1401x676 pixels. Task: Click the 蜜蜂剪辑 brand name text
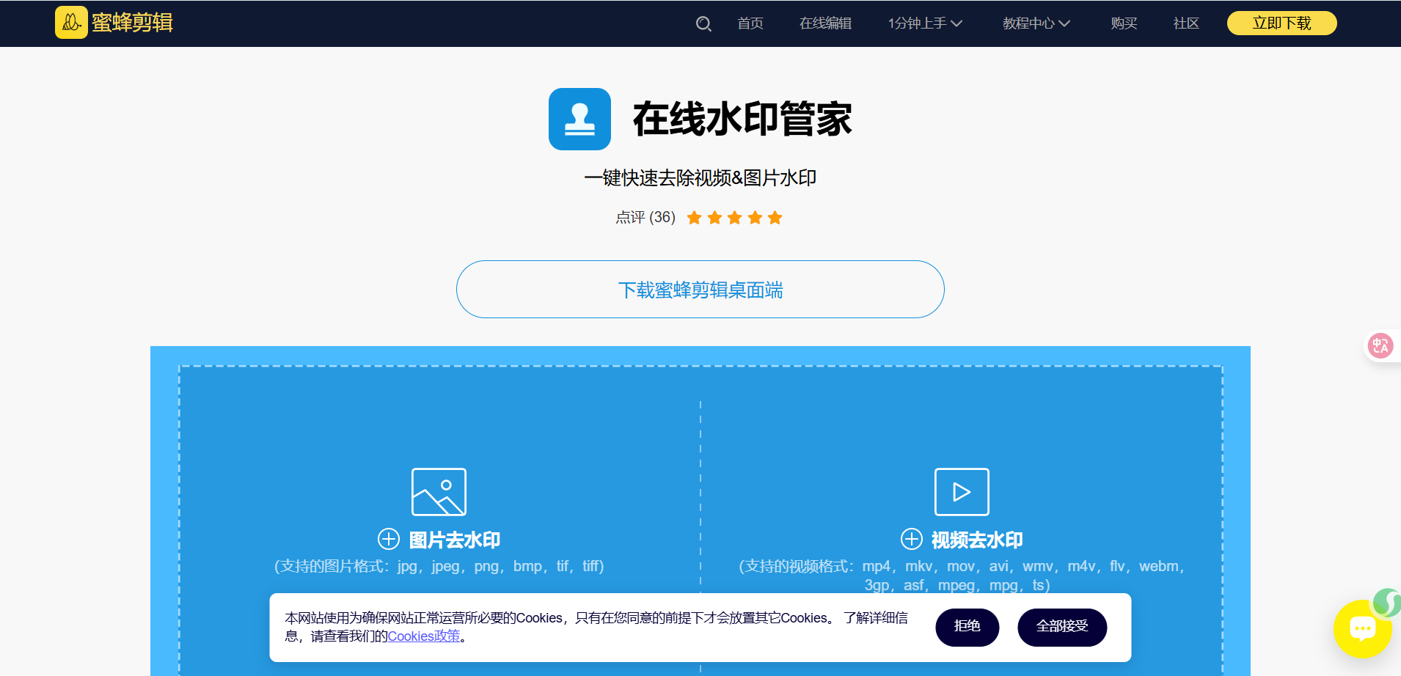click(x=132, y=23)
